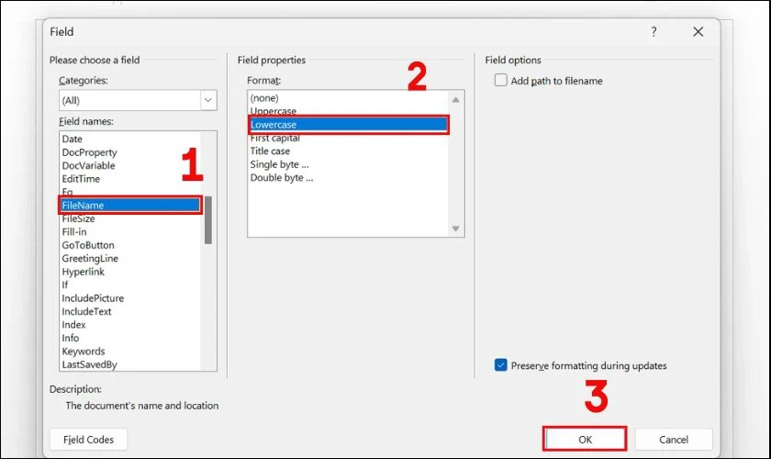Open the Categories dropdown

[208, 100]
